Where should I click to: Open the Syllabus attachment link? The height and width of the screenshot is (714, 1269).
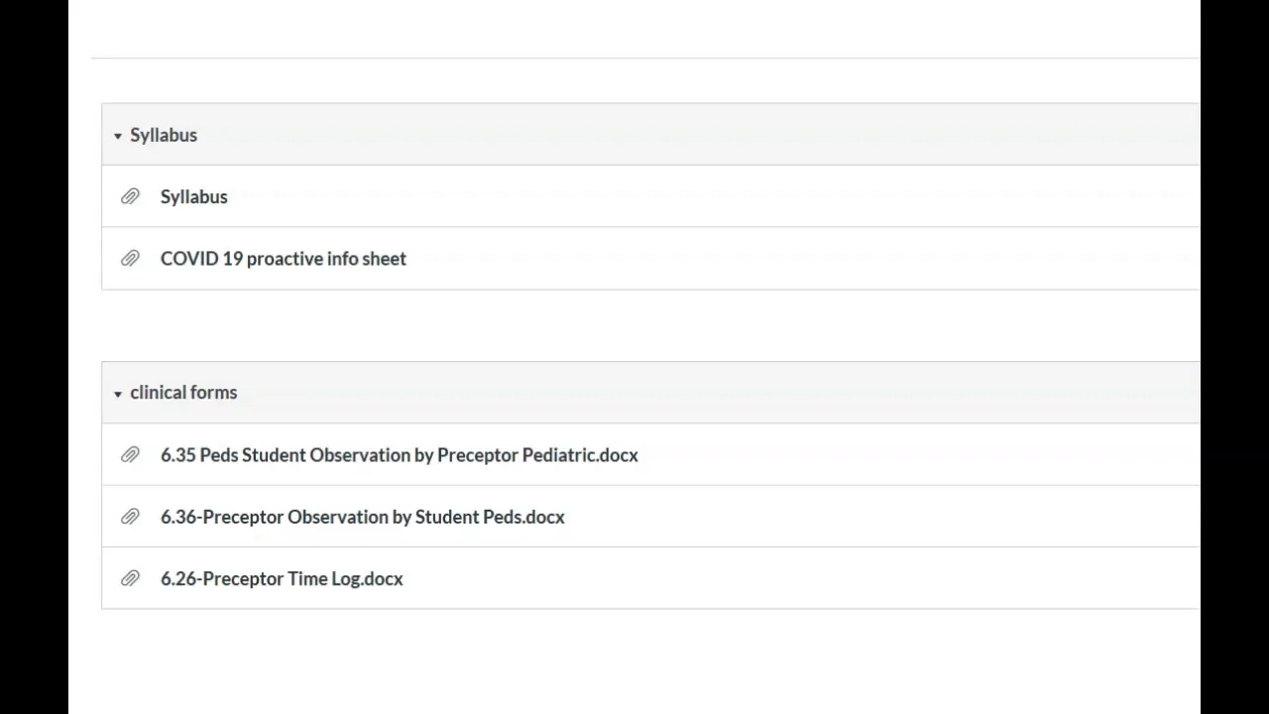tap(194, 196)
